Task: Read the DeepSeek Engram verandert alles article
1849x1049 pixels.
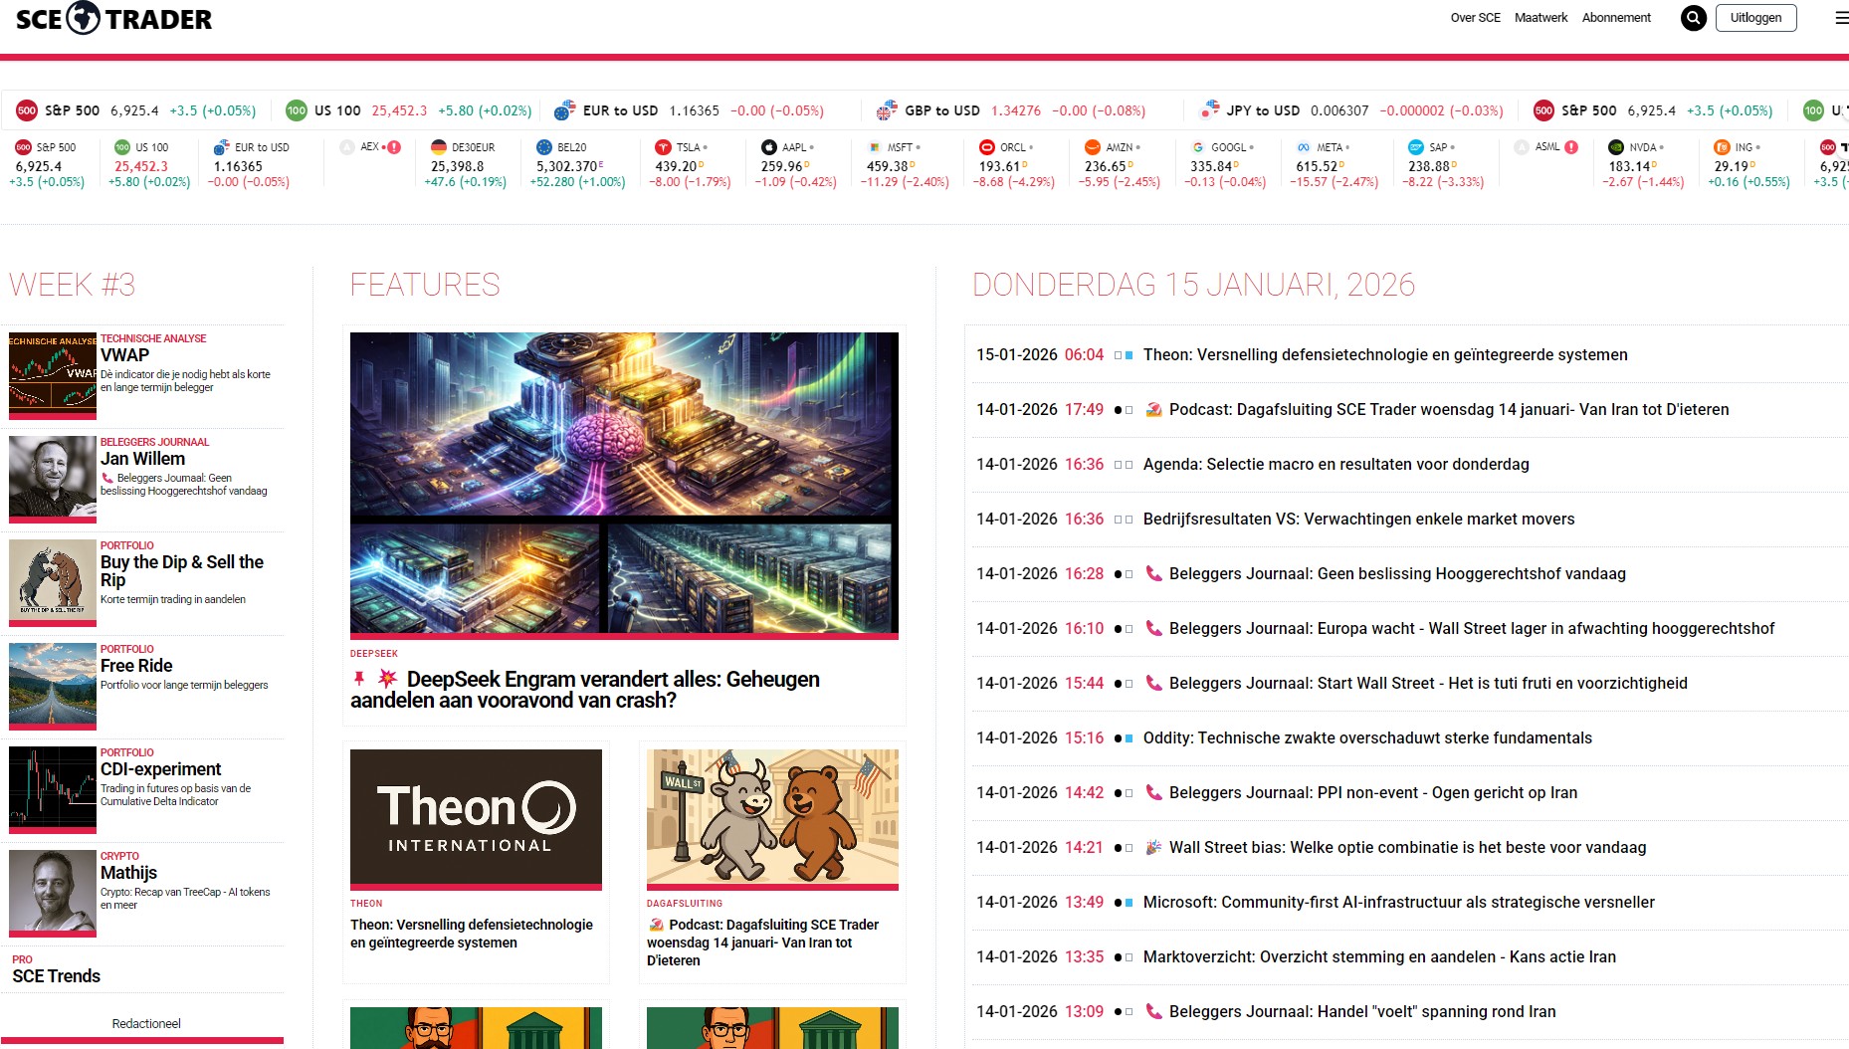Action: point(585,690)
